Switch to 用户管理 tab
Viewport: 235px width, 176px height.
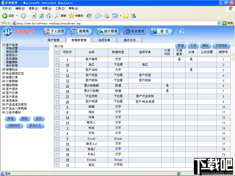click(x=53, y=40)
